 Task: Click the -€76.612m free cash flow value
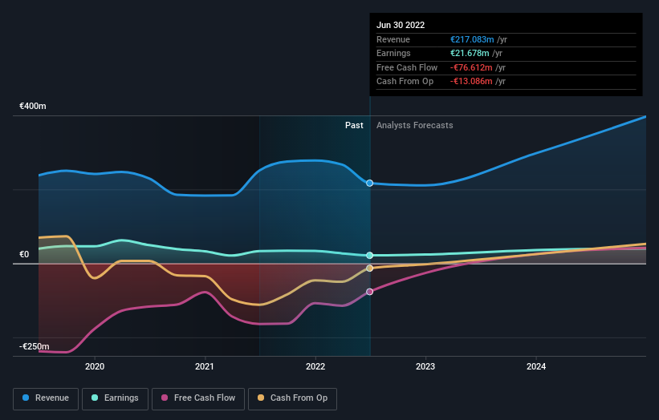[471, 67]
